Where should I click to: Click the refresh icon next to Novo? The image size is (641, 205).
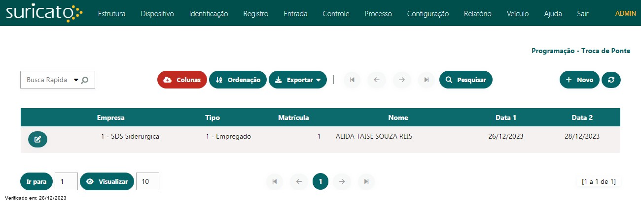click(x=611, y=80)
